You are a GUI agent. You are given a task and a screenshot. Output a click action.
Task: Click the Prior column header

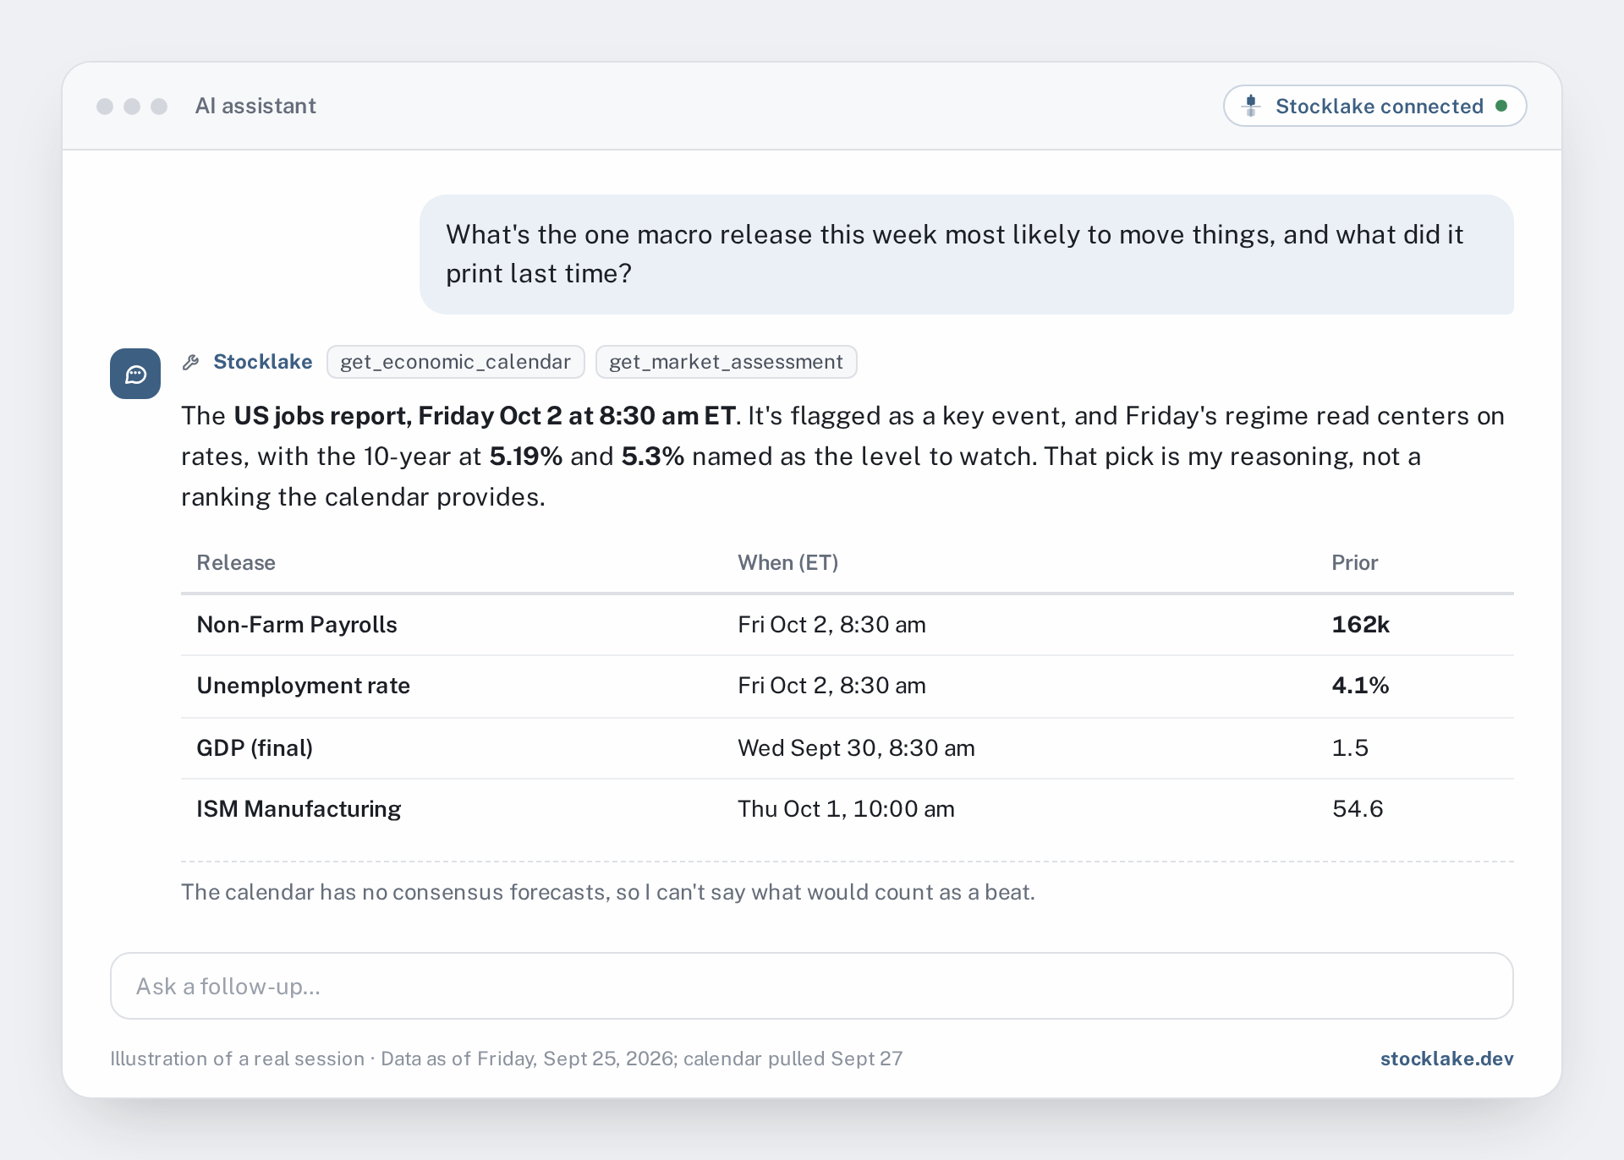(x=1354, y=563)
